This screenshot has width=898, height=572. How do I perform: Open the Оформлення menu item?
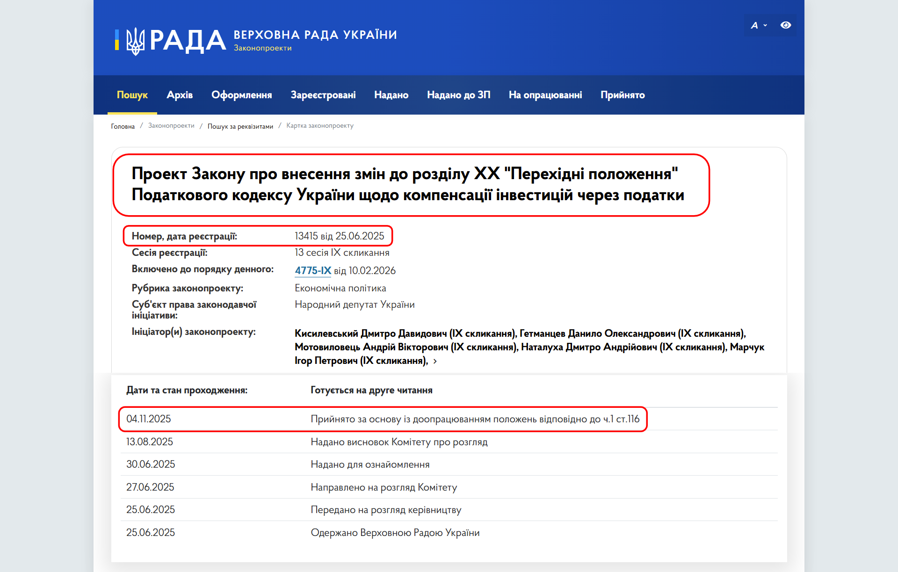coord(242,95)
